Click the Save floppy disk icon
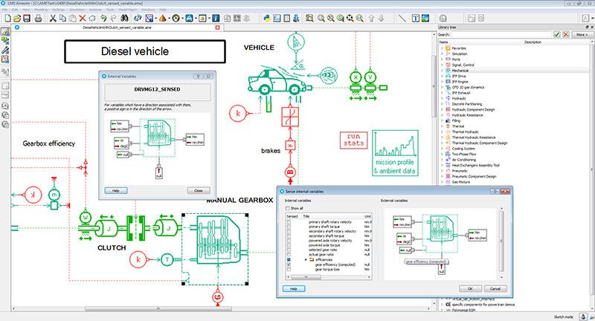Image resolution: width=595 pixels, height=321 pixels. tap(27, 18)
